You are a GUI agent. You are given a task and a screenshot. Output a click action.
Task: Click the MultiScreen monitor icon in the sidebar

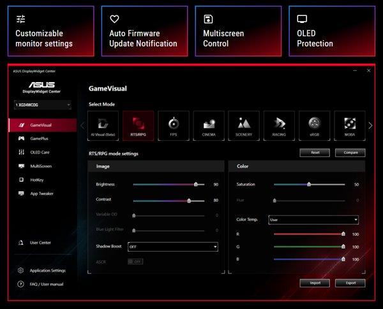click(x=21, y=166)
